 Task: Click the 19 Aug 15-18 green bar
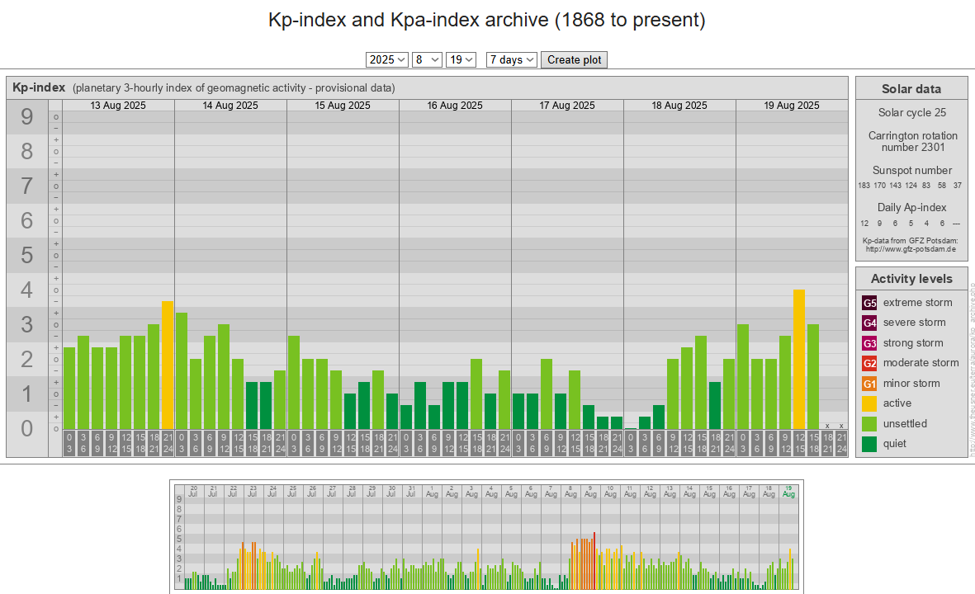(813, 376)
